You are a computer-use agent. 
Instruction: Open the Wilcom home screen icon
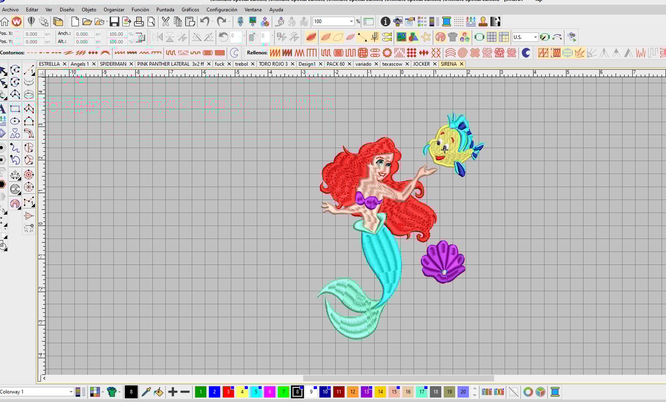tap(4, 21)
